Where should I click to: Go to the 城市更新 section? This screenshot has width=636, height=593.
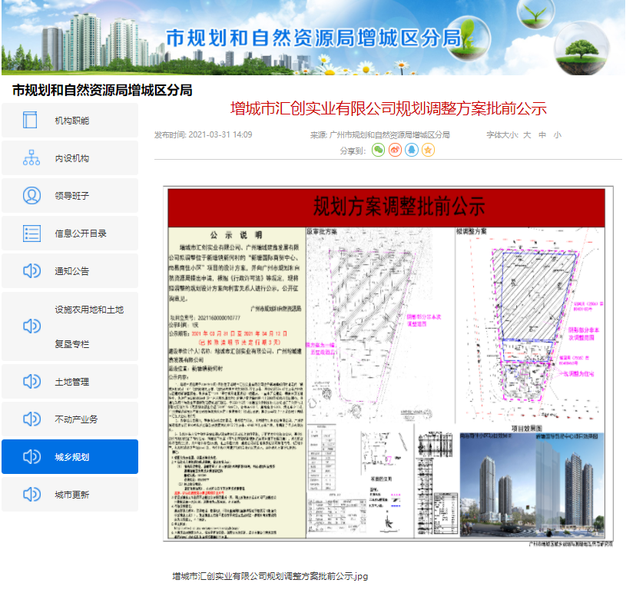(71, 495)
